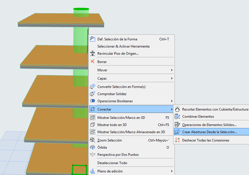Activate the Órbita command
The height and width of the screenshot is (175, 249).
[x=132, y=148]
